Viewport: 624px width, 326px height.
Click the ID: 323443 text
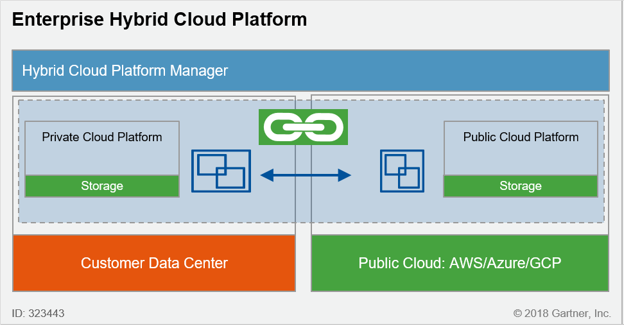(38, 314)
